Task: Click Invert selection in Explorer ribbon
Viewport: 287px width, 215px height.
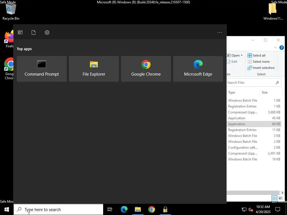Action: tap(261, 68)
